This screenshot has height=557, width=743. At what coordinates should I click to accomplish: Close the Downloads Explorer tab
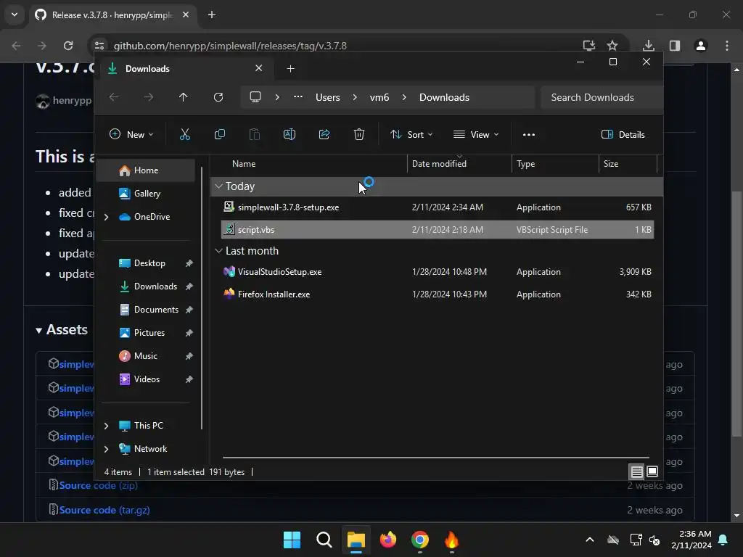[259, 68]
